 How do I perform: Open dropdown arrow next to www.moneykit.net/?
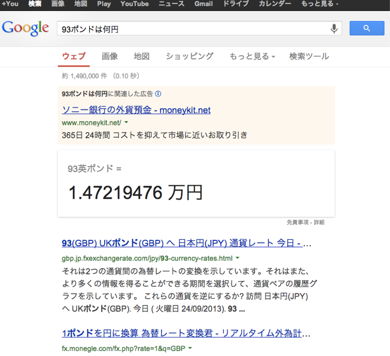point(126,122)
